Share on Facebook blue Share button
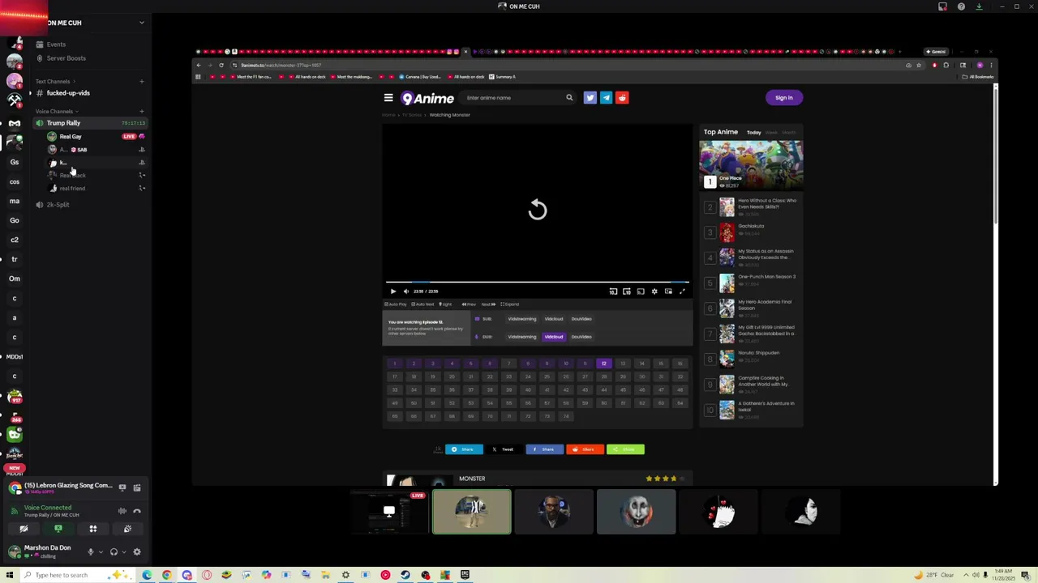 [544, 449]
